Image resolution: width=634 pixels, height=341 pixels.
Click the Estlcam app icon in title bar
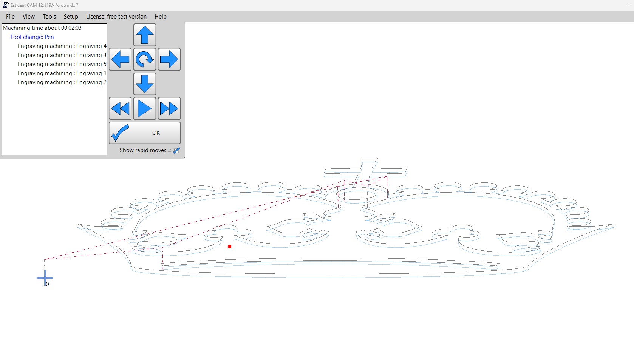tap(6, 5)
